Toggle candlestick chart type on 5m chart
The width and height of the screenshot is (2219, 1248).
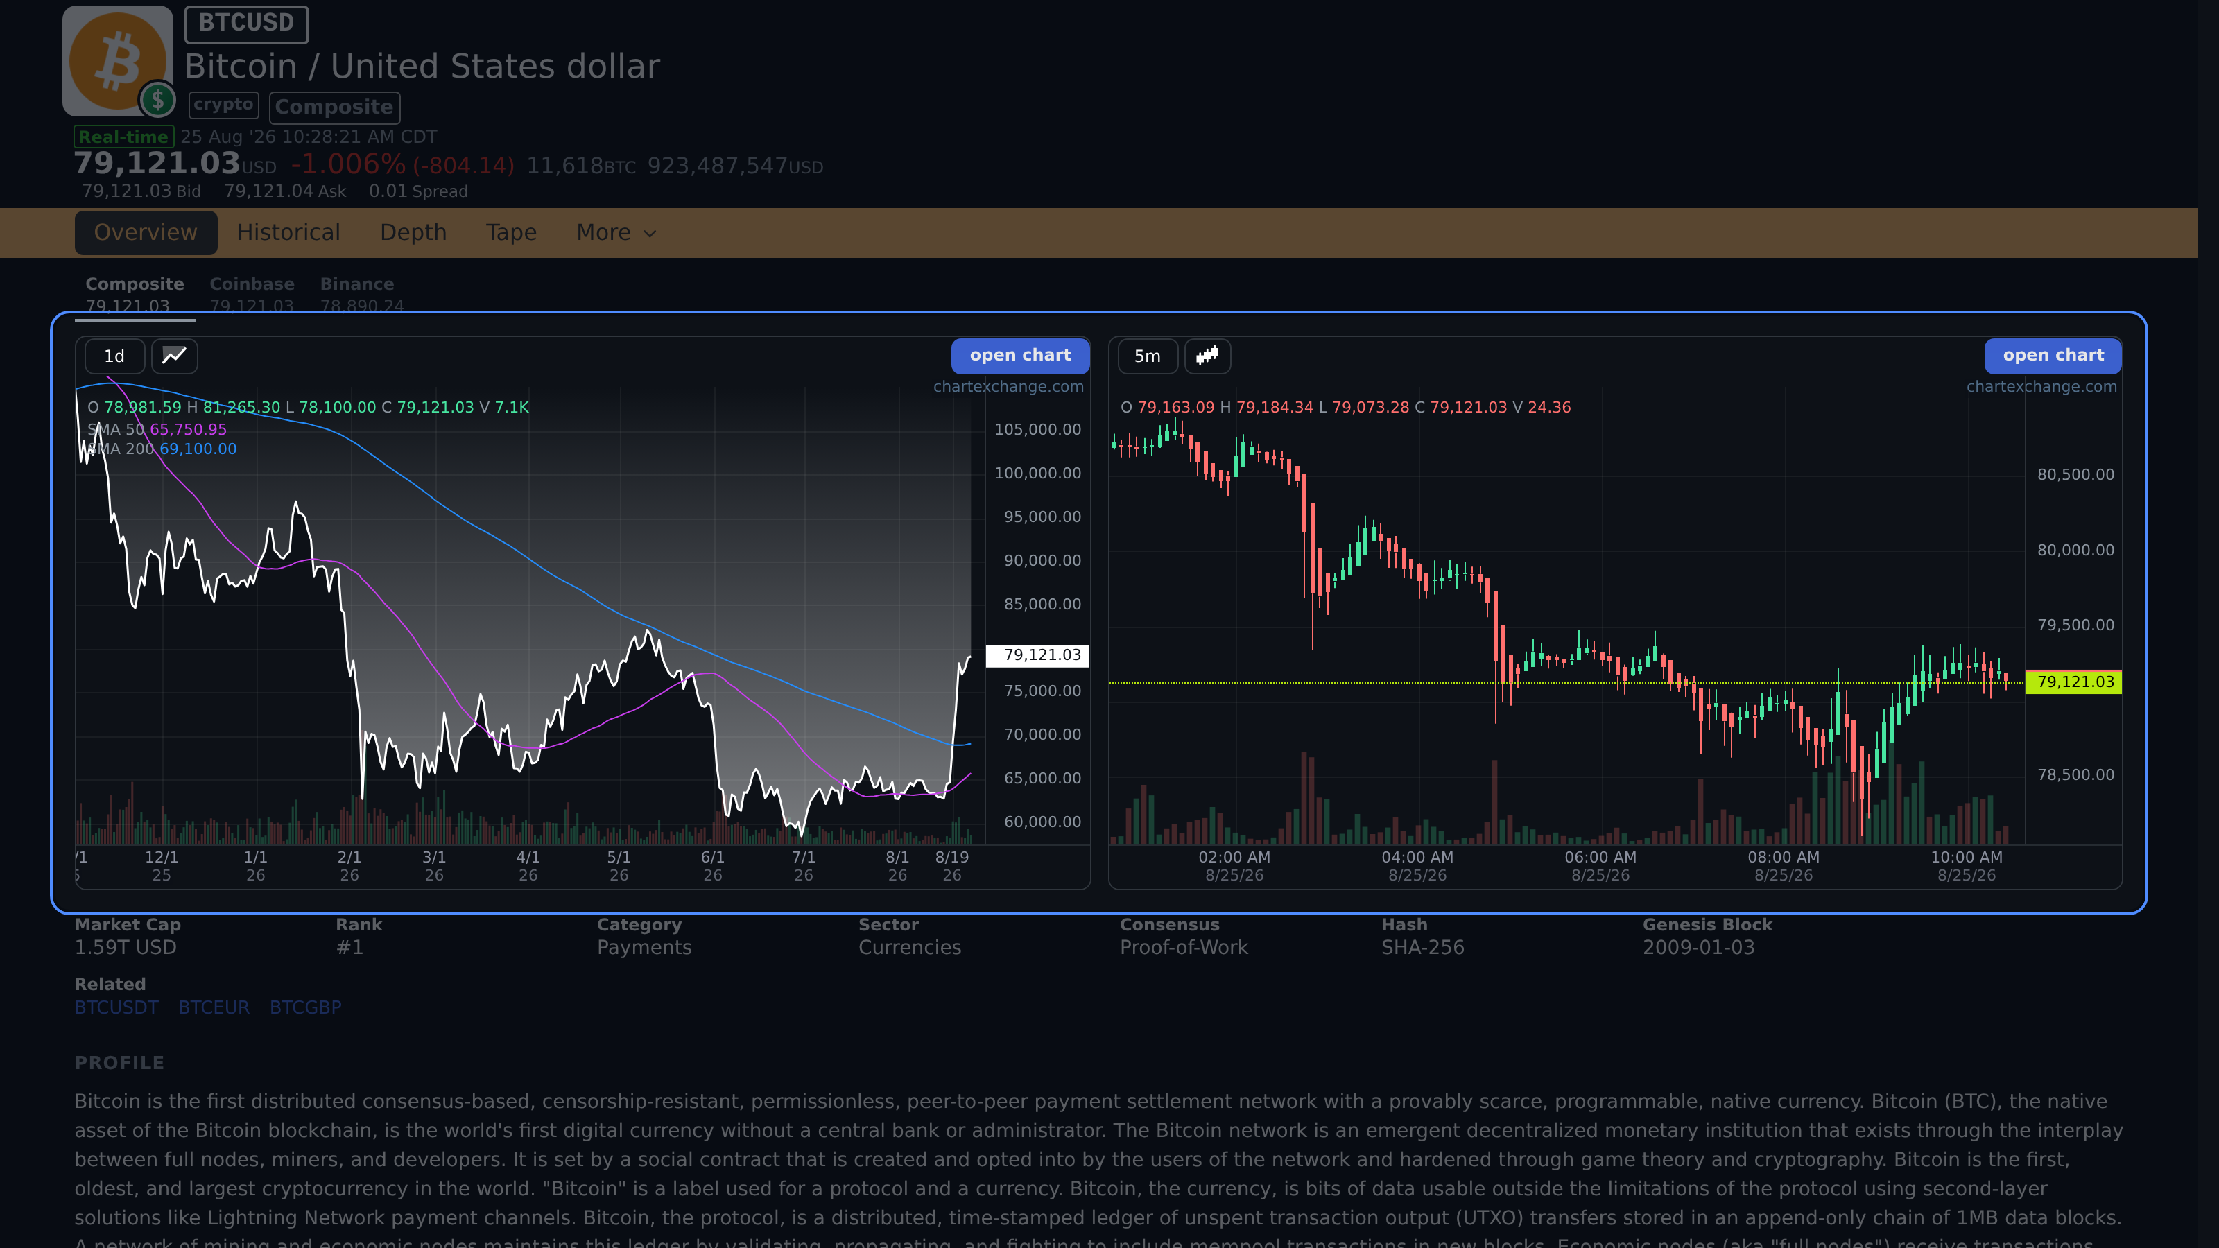tap(1208, 356)
